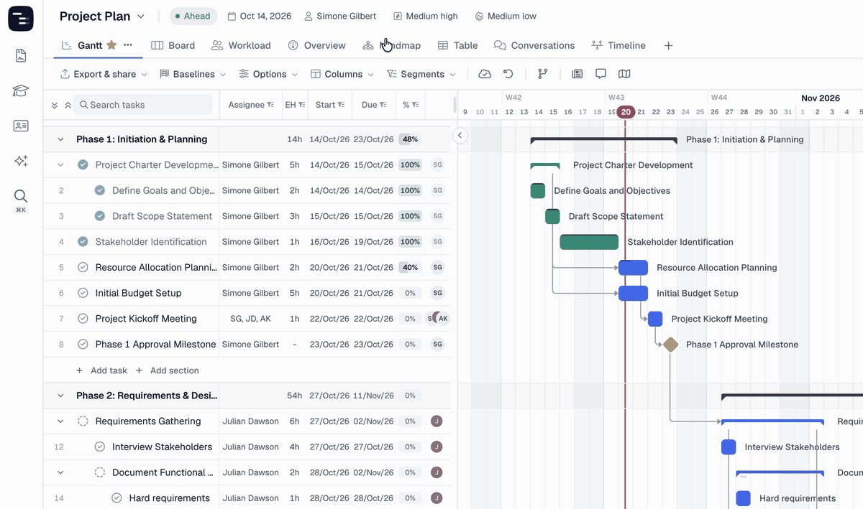Mark Initial Budget Setup as complete
This screenshot has width=863, height=509.
point(83,293)
